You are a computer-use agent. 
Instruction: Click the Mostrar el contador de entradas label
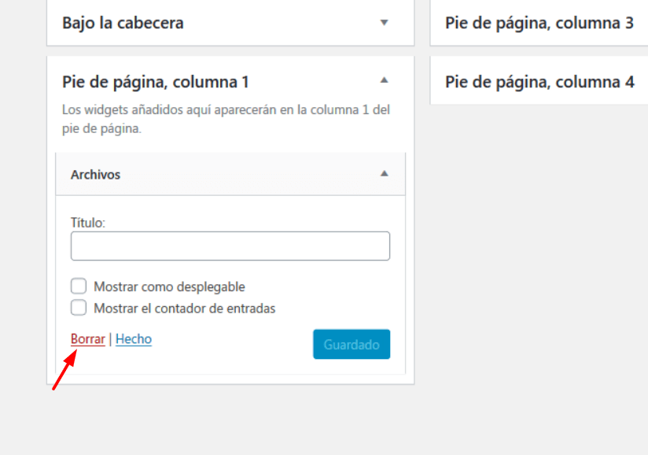[x=184, y=308]
